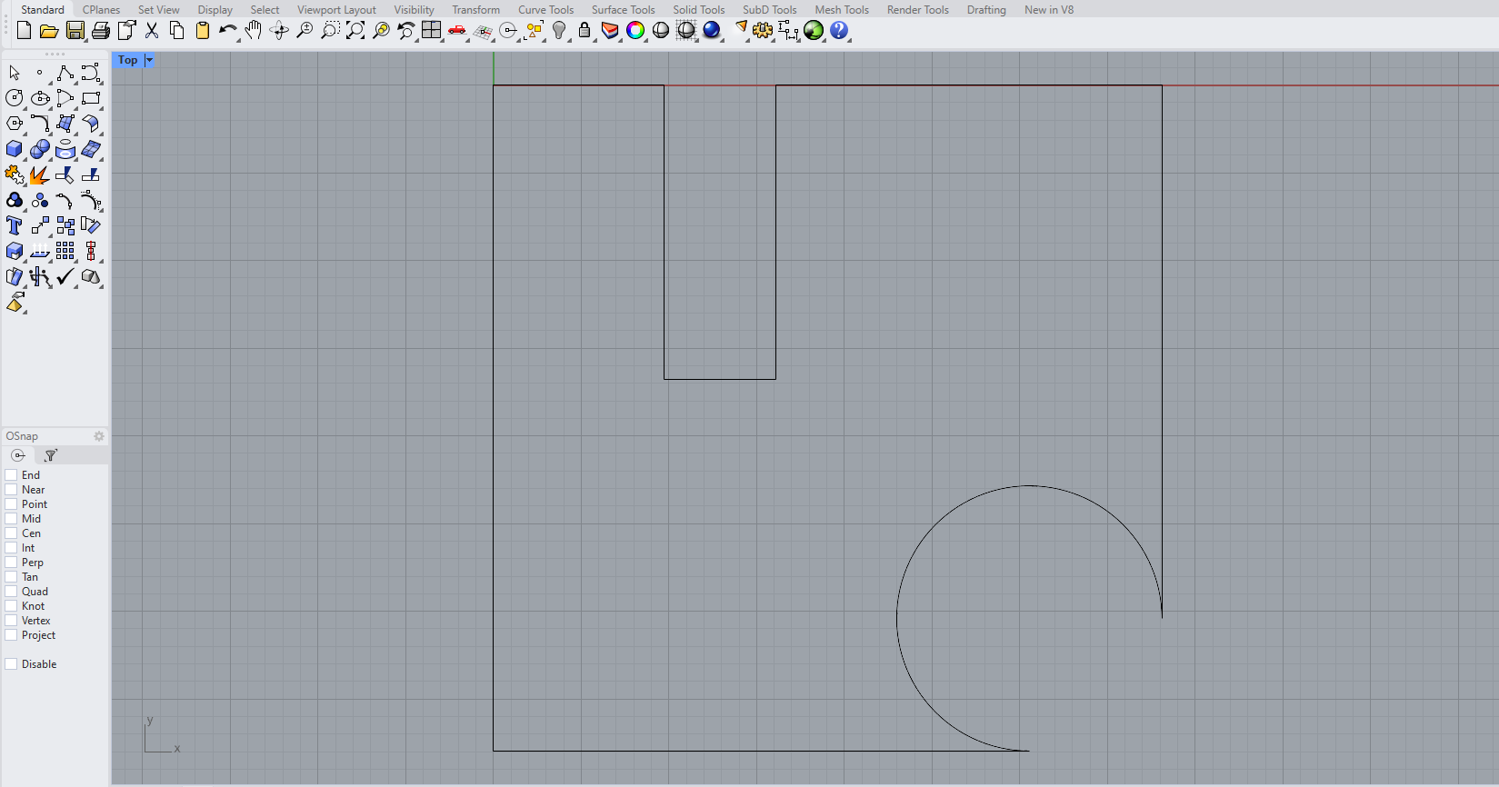The width and height of the screenshot is (1499, 787).
Task: Click the Rectangular Array grid icon
Action: pyautogui.click(x=65, y=251)
